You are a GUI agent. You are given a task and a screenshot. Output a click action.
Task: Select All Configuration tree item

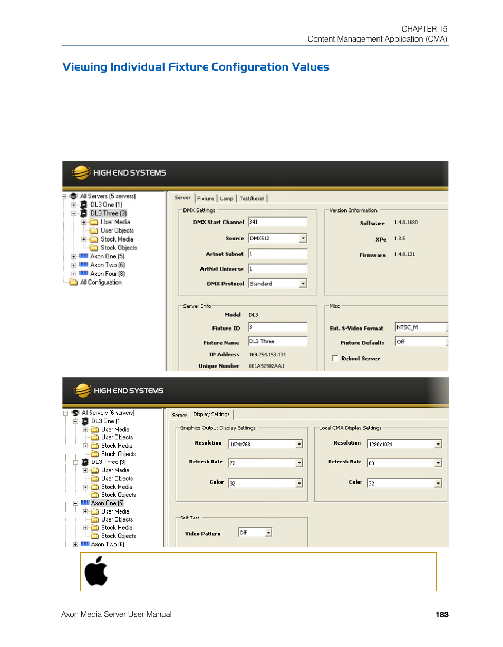[101, 283]
